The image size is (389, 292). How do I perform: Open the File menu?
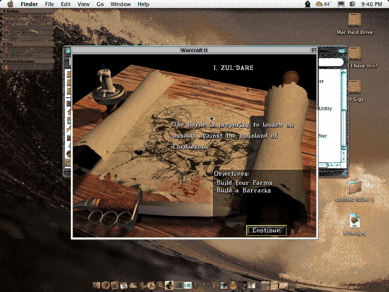click(x=49, y=4)
